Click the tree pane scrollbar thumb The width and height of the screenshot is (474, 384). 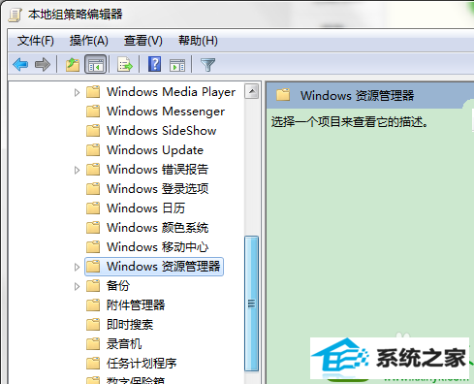252,304
